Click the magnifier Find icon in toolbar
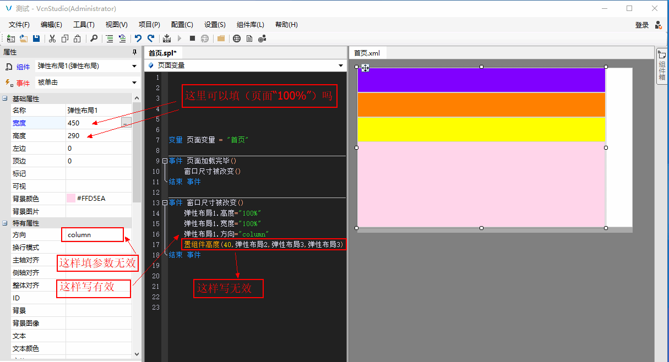This screenshot has height=362, width=669. click(x=94, y=39)
